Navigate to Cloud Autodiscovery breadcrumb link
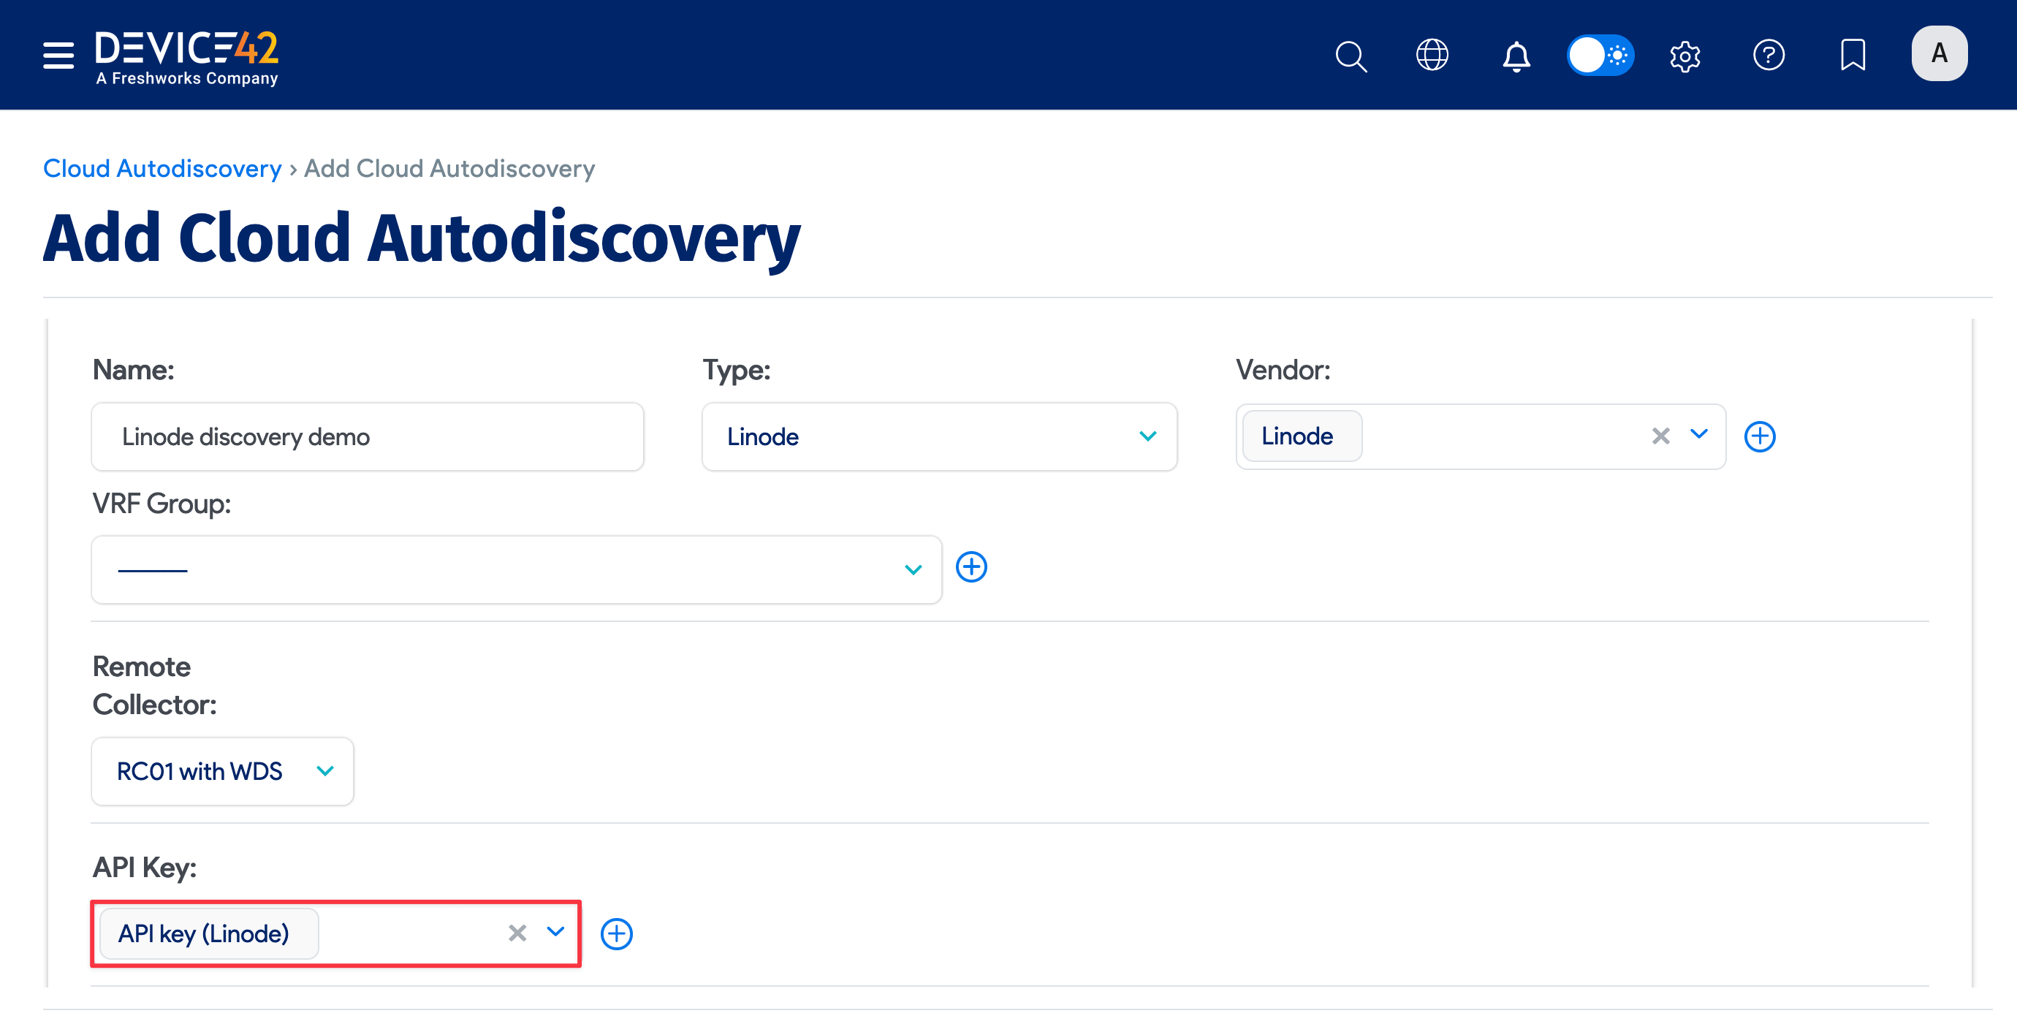Screen dimensions: 2017x1016 click(x=162, y=167)
